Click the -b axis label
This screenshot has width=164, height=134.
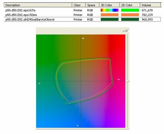click(x=77, y=126)
